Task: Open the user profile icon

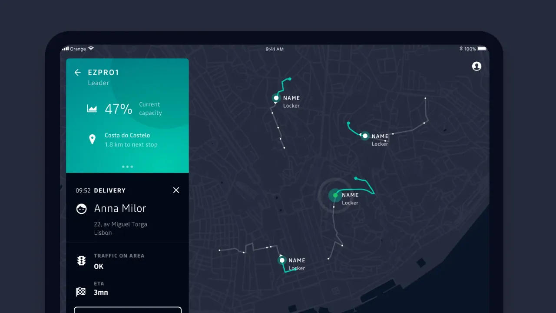Action: coord(477,66)
